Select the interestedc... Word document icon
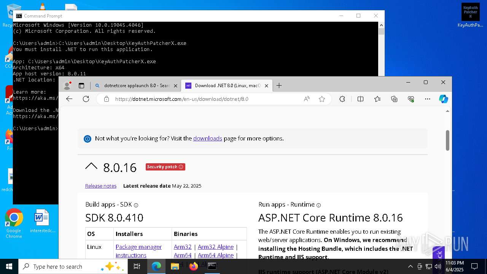The width and height of the screenshot is (487, 274). pos(42,221)
